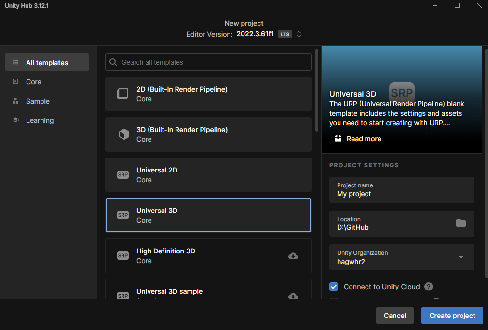
Task: Click the Learning graduation cap icon
Action: pos(15,120)
